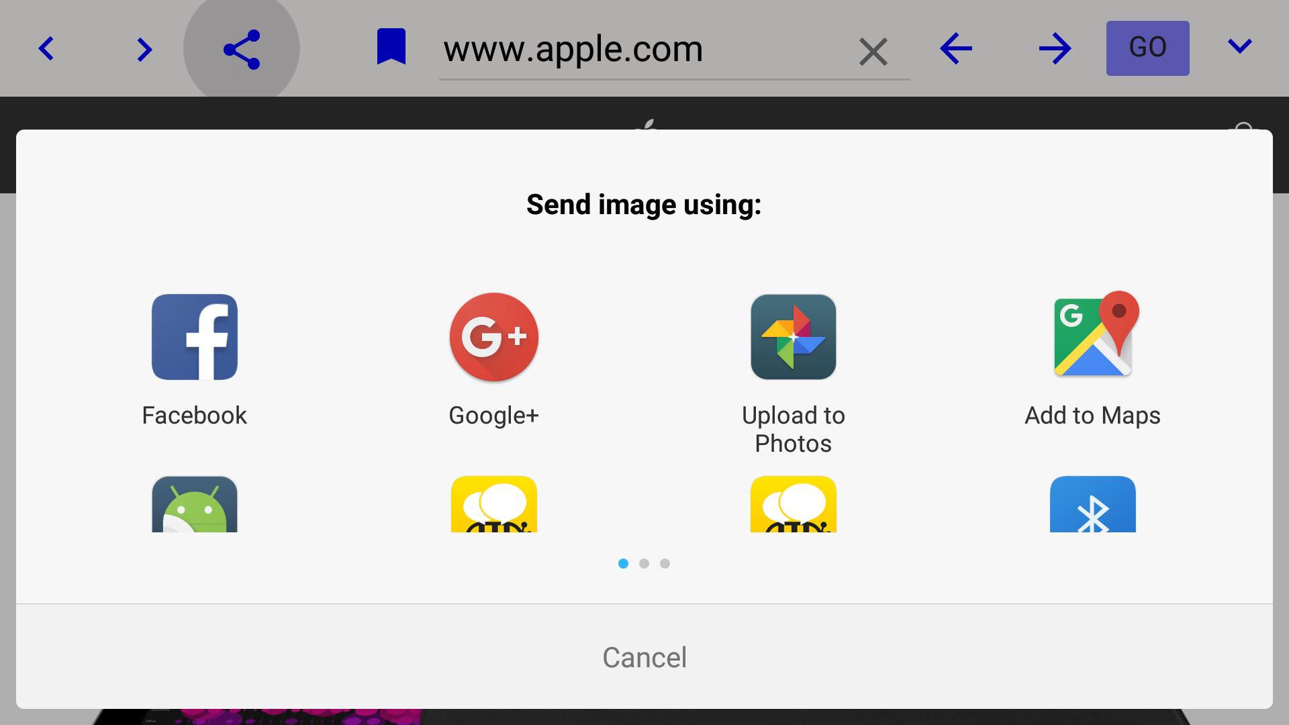Go back using browser back arrow
The height and width of the screenshot is (725, 1289).
pyautogui.click(x=956, y=48)
